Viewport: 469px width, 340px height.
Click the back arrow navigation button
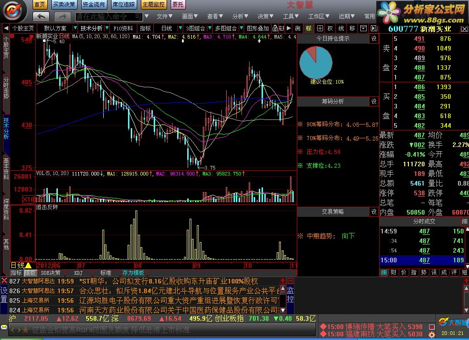click(x=41, y=17)
